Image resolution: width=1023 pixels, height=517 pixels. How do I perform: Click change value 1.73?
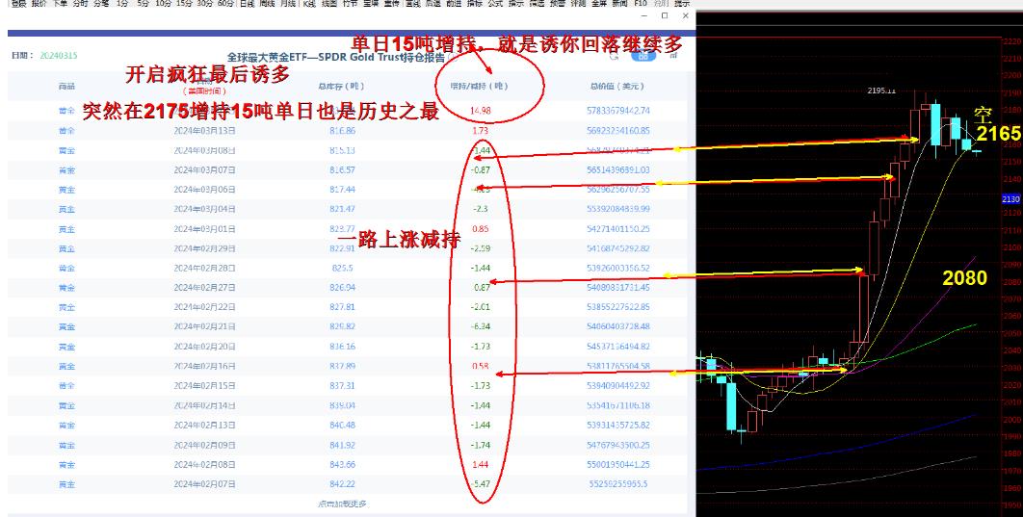[x=480, y=130]
